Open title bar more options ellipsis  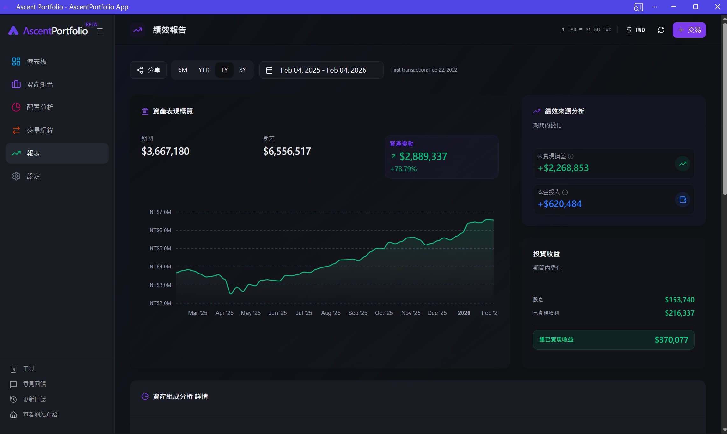[x=654, y=7]
